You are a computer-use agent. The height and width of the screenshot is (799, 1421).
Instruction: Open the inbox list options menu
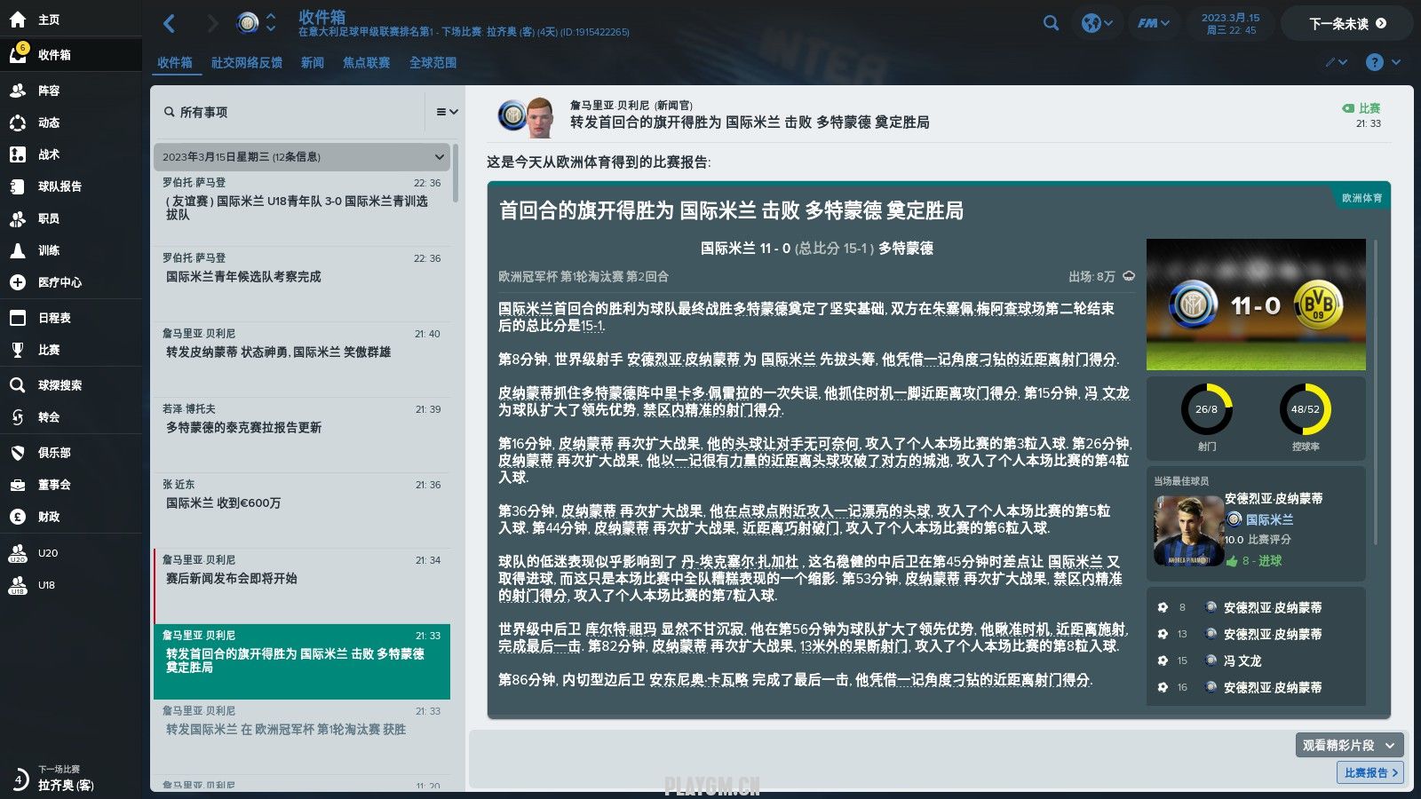pyautogui.click(x=447, y=112)
